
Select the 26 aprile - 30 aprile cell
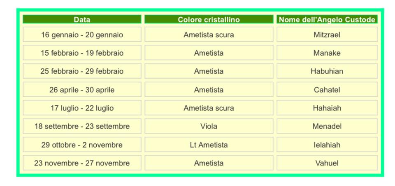(82, 90)
